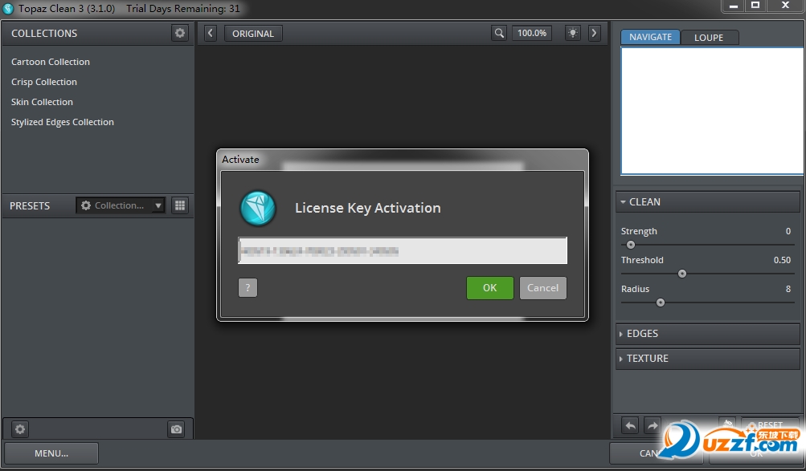This screenshot has height=471, width=806.
Task: Click the Strength value 0
Action: click(788, 231)
